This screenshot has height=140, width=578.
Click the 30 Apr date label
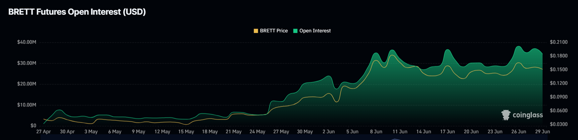[x=67, y=132]
